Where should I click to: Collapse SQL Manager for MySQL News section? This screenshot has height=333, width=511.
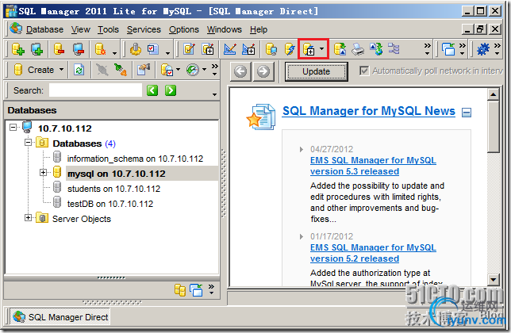coord(467,113)
